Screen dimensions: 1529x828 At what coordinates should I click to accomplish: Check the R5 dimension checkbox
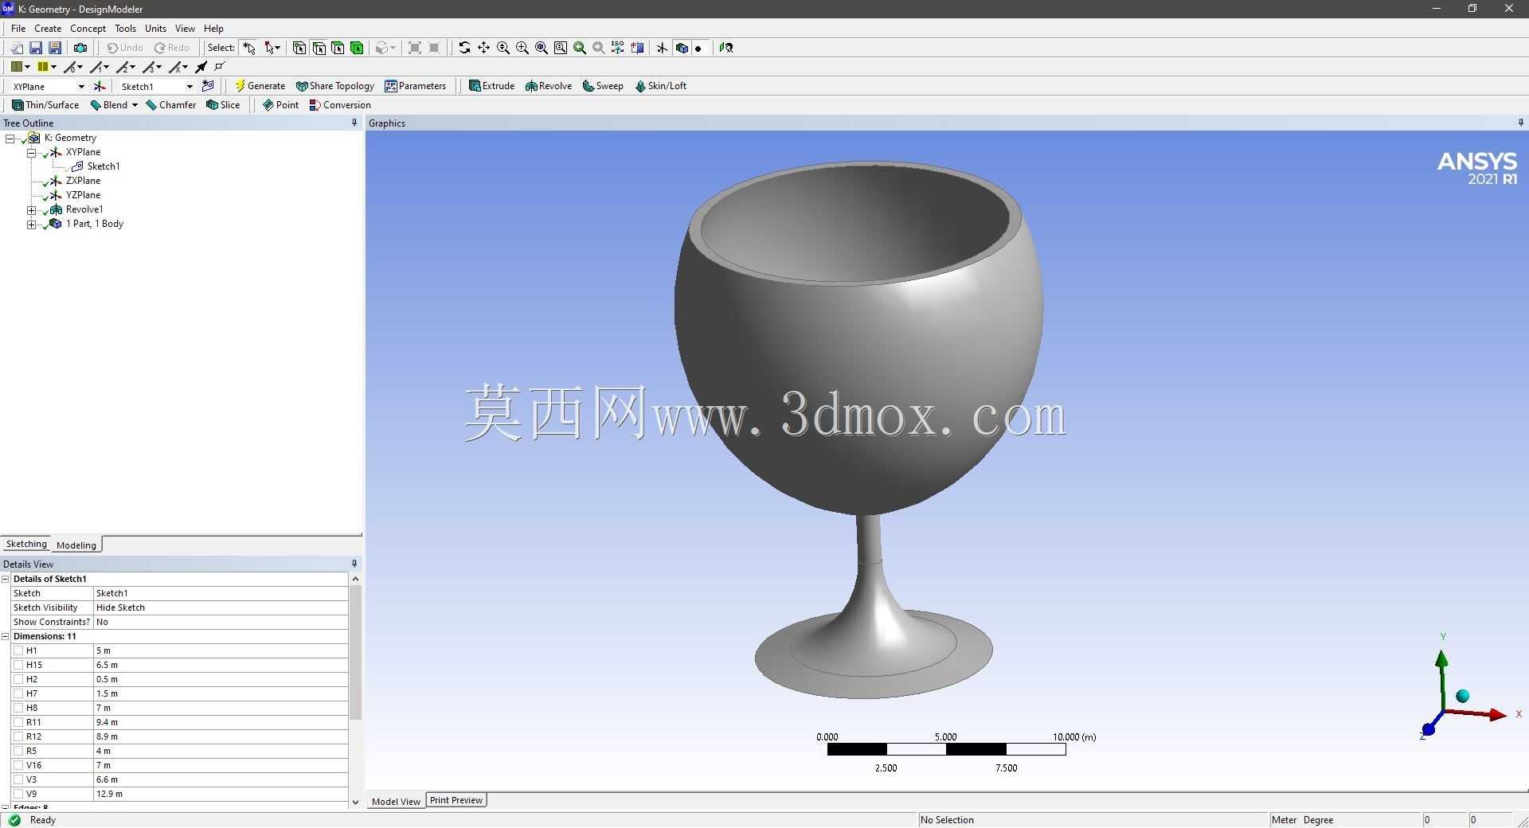(18, 751)
